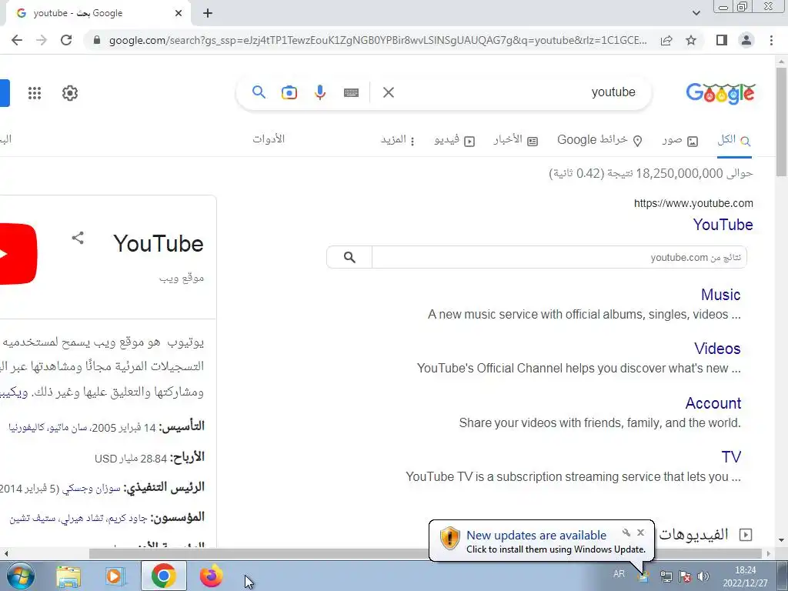Reload the page with the refresh icon
Viewport: 788px width, 591px height.
66,40
